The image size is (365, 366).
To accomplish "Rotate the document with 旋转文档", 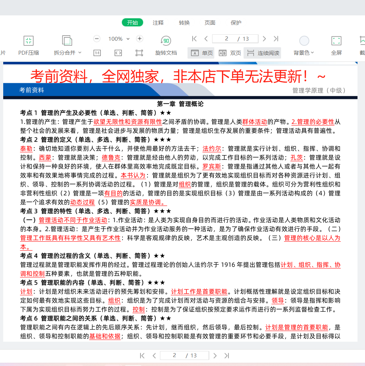I will click(x=166, y=46).
